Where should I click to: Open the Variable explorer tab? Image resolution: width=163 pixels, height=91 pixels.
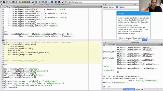point(126,40)
